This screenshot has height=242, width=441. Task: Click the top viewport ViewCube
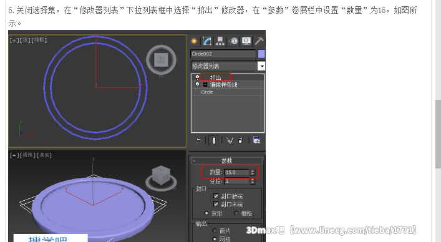pos(161,60)
